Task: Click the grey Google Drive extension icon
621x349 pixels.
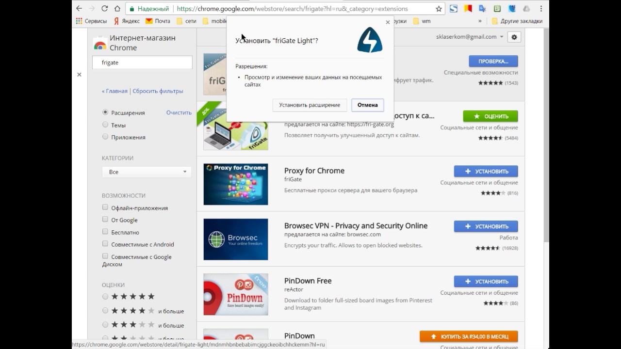Action: click(526, 9)
